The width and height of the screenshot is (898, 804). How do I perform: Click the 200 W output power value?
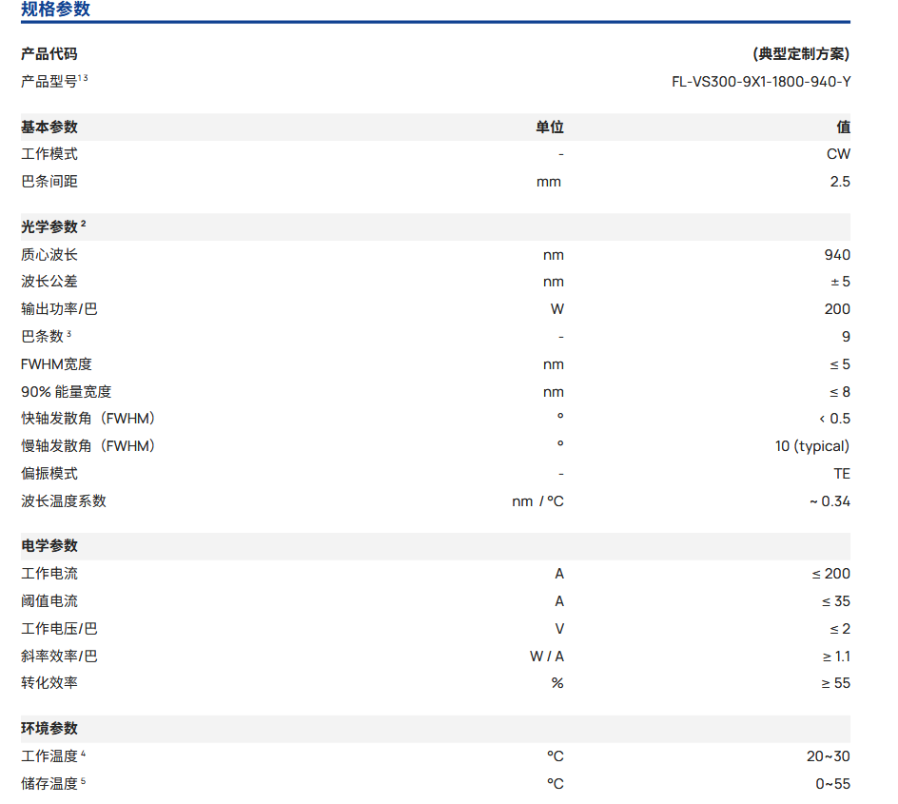(837, 309)
